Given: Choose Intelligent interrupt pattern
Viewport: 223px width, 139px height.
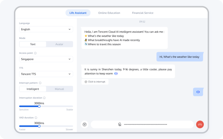Looking at the screenshot, I should pyautogui.click(x=33, y=89).
